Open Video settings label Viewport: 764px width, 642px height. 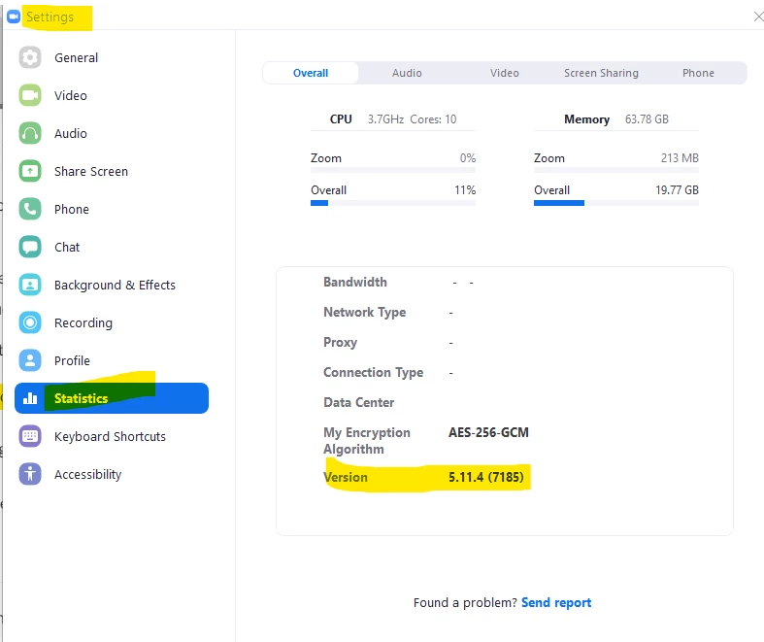point(71,95)
